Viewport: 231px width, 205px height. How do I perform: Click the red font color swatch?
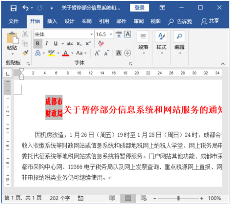[x=65, y=53]
